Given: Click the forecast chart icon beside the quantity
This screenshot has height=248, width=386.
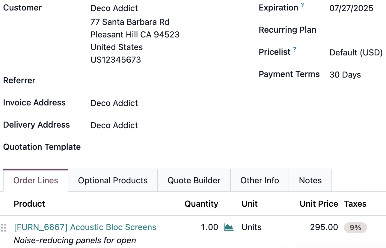Looking at the screenshot, I should click(x=229, y=227).
